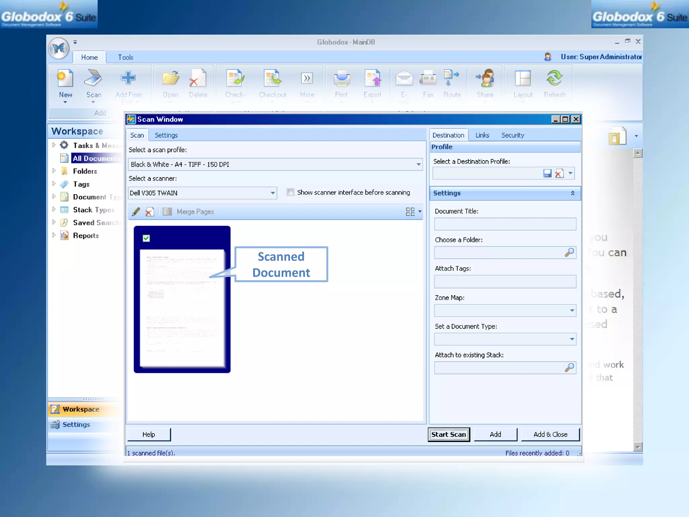Open the Security tab
Image resolution: width=689 pixels, height=517 pixels.
coord(512,135)
